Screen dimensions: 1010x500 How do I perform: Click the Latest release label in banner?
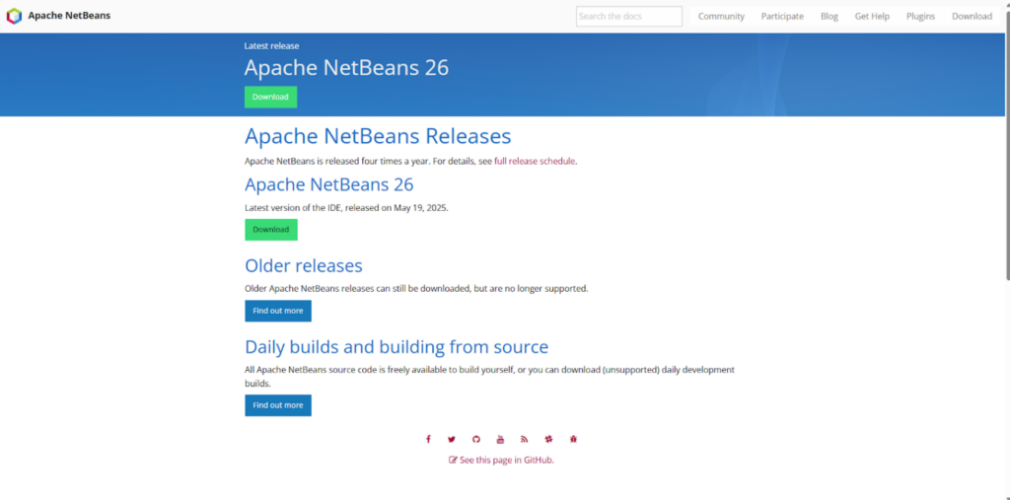[272, 45]
